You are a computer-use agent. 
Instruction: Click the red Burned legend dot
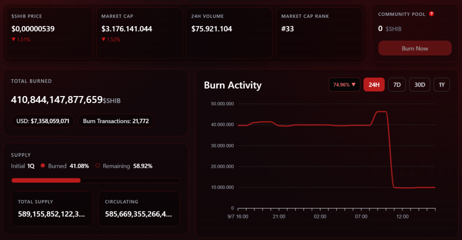[43, 166]
